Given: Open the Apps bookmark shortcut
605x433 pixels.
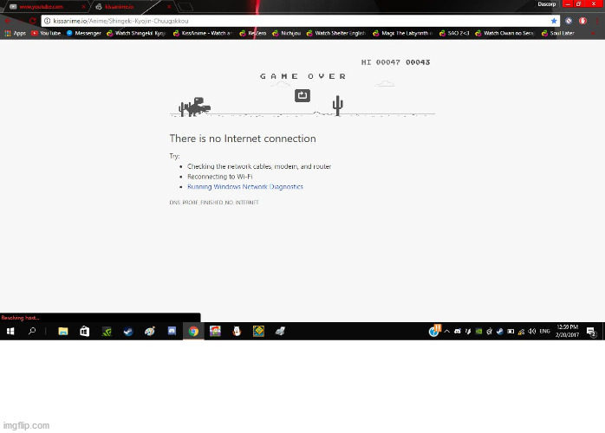Looking at the screenshot, I should 16,33.
